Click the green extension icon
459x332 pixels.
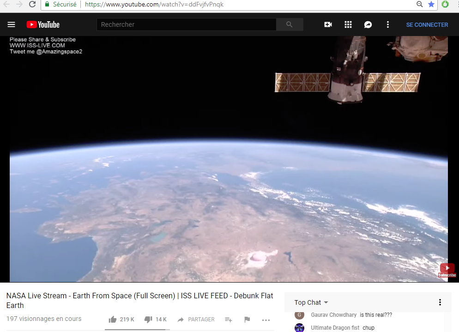coord(445,4)
